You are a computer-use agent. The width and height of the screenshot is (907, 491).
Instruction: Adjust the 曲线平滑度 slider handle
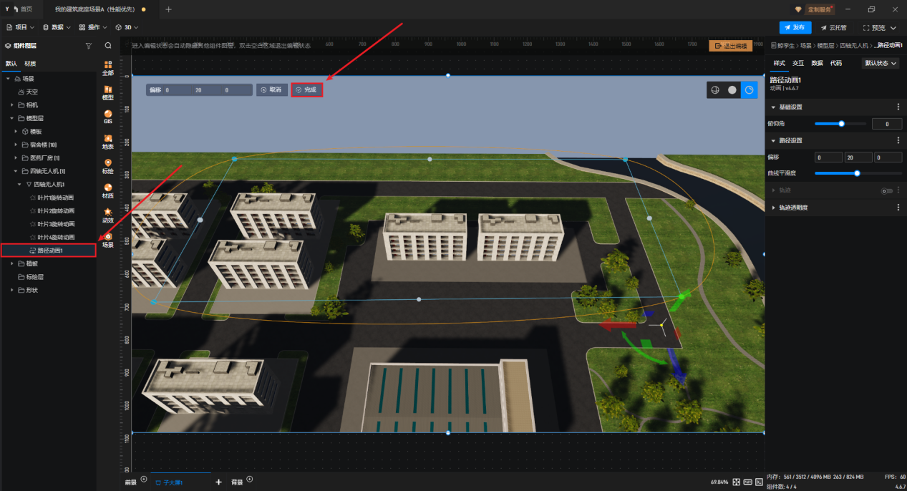point(857,173)
